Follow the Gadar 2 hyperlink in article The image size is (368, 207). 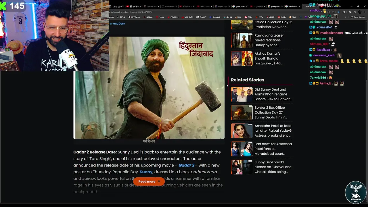point(186,165)
